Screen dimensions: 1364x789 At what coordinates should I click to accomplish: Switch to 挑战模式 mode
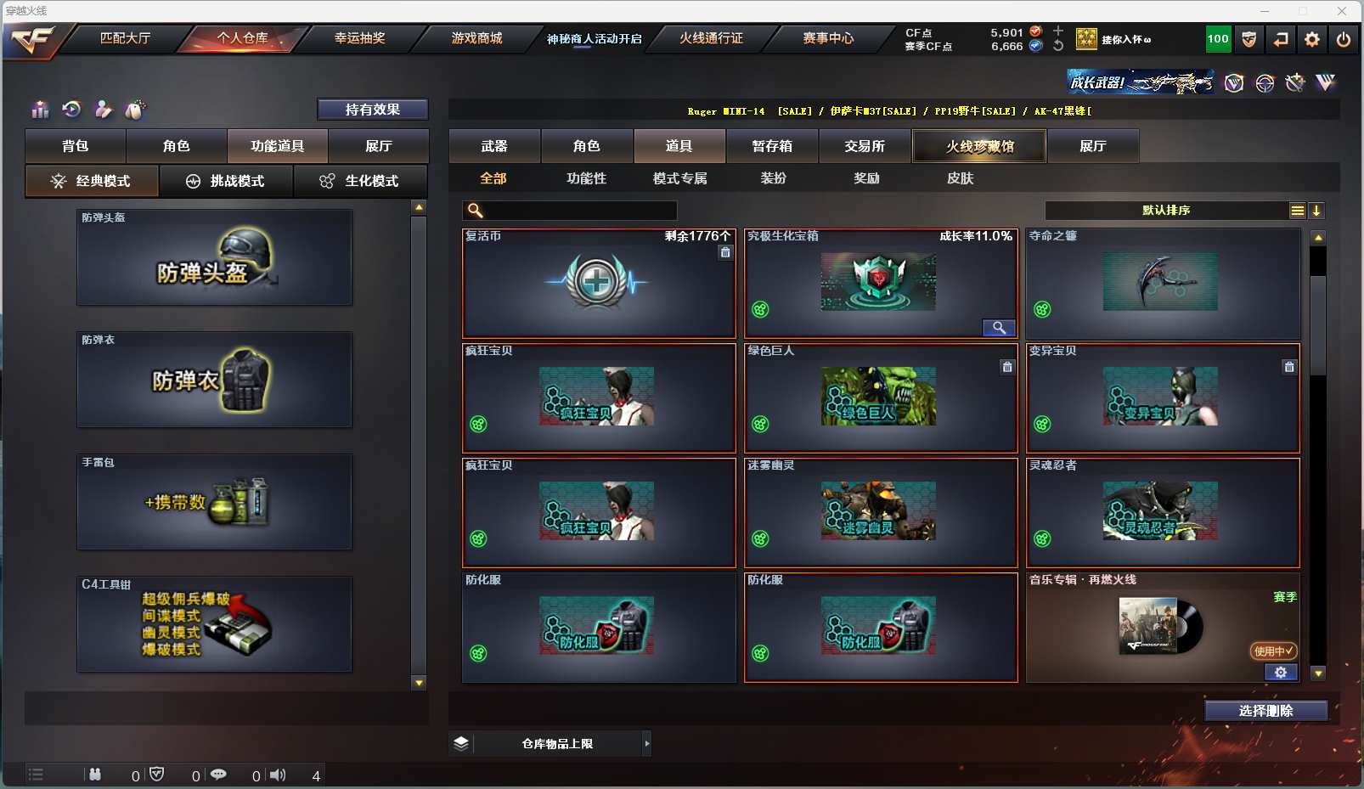click(x=226, y=181)
